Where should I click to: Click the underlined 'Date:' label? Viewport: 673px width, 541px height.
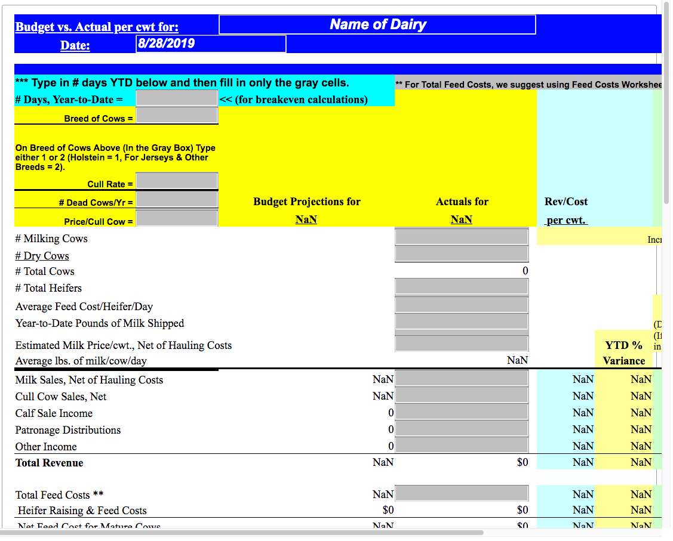pyautogui.click(x=75, y=45)
